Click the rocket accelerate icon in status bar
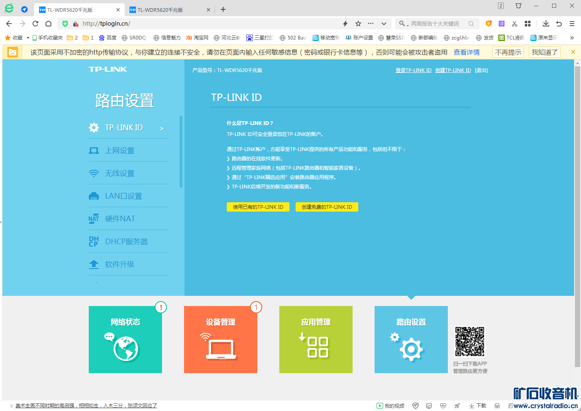This screenshot has height=411, width=581. 457,406
